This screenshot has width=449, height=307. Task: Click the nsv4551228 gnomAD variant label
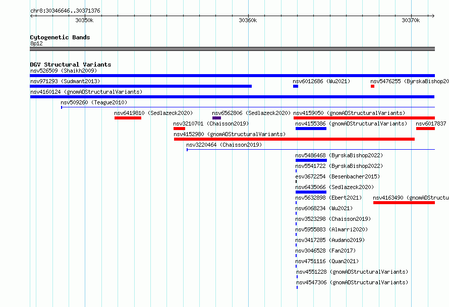(352, 272)
